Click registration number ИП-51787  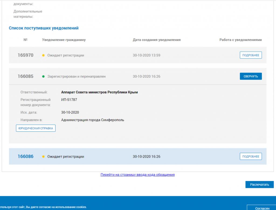click(69, 100)
